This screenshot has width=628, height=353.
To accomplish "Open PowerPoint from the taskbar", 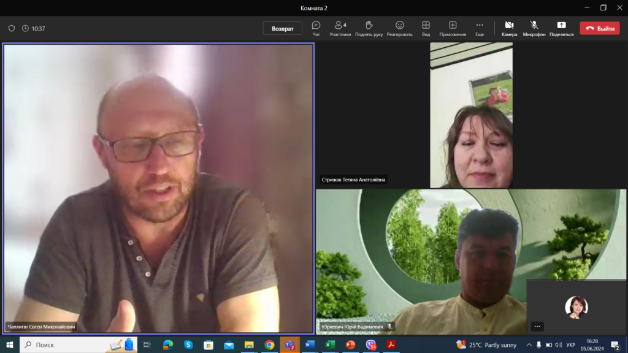I will click(x=350, y=345).
